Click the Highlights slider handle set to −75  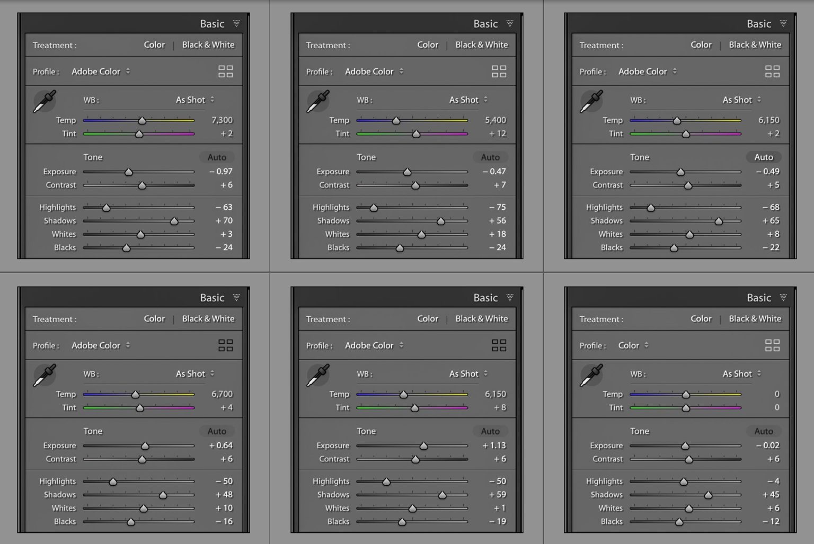374,208
